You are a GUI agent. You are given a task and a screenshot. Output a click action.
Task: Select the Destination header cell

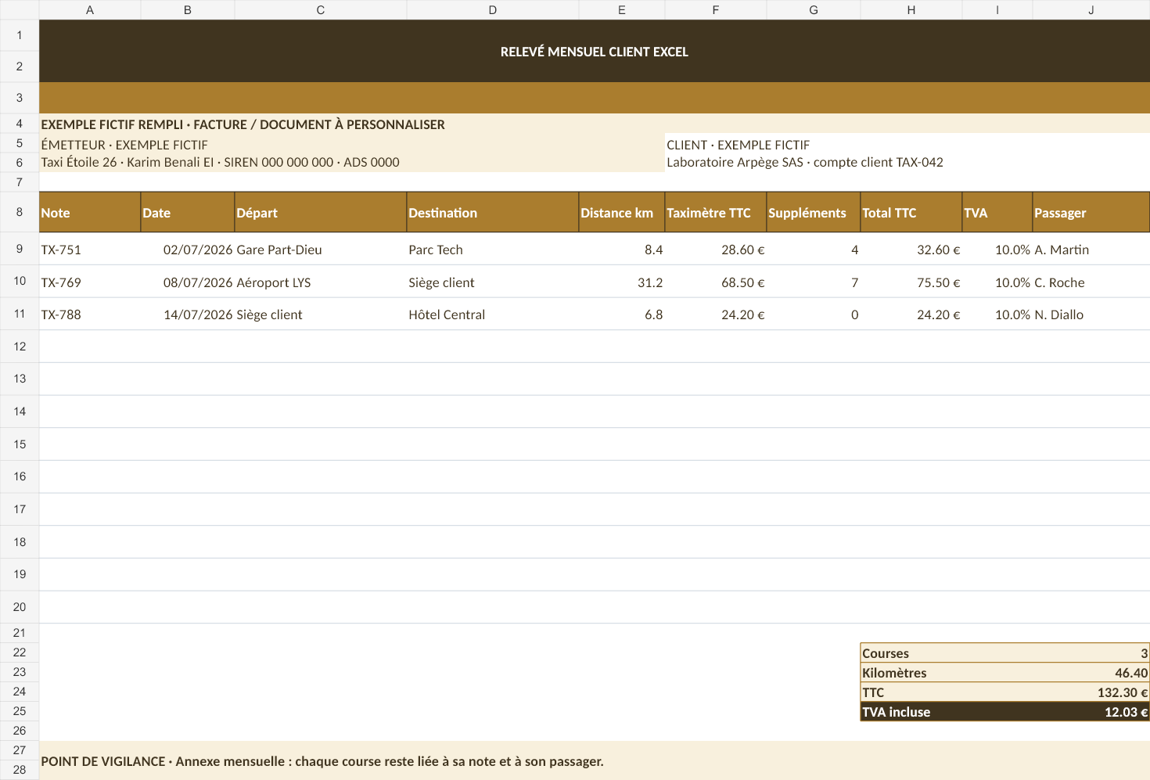[493, 212]
